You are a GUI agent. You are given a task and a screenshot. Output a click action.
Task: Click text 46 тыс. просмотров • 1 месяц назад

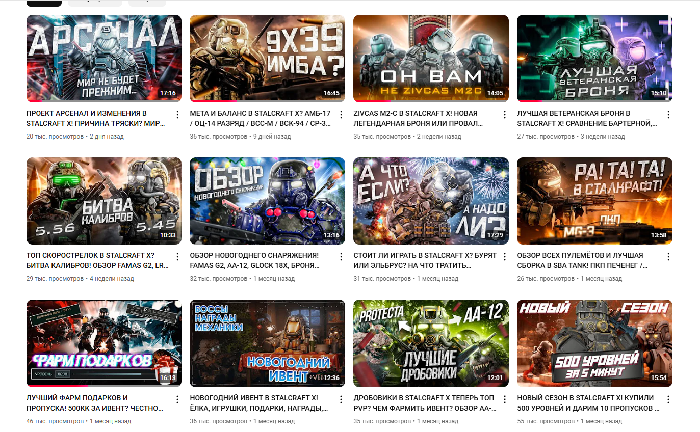click(x=79, y=421)
